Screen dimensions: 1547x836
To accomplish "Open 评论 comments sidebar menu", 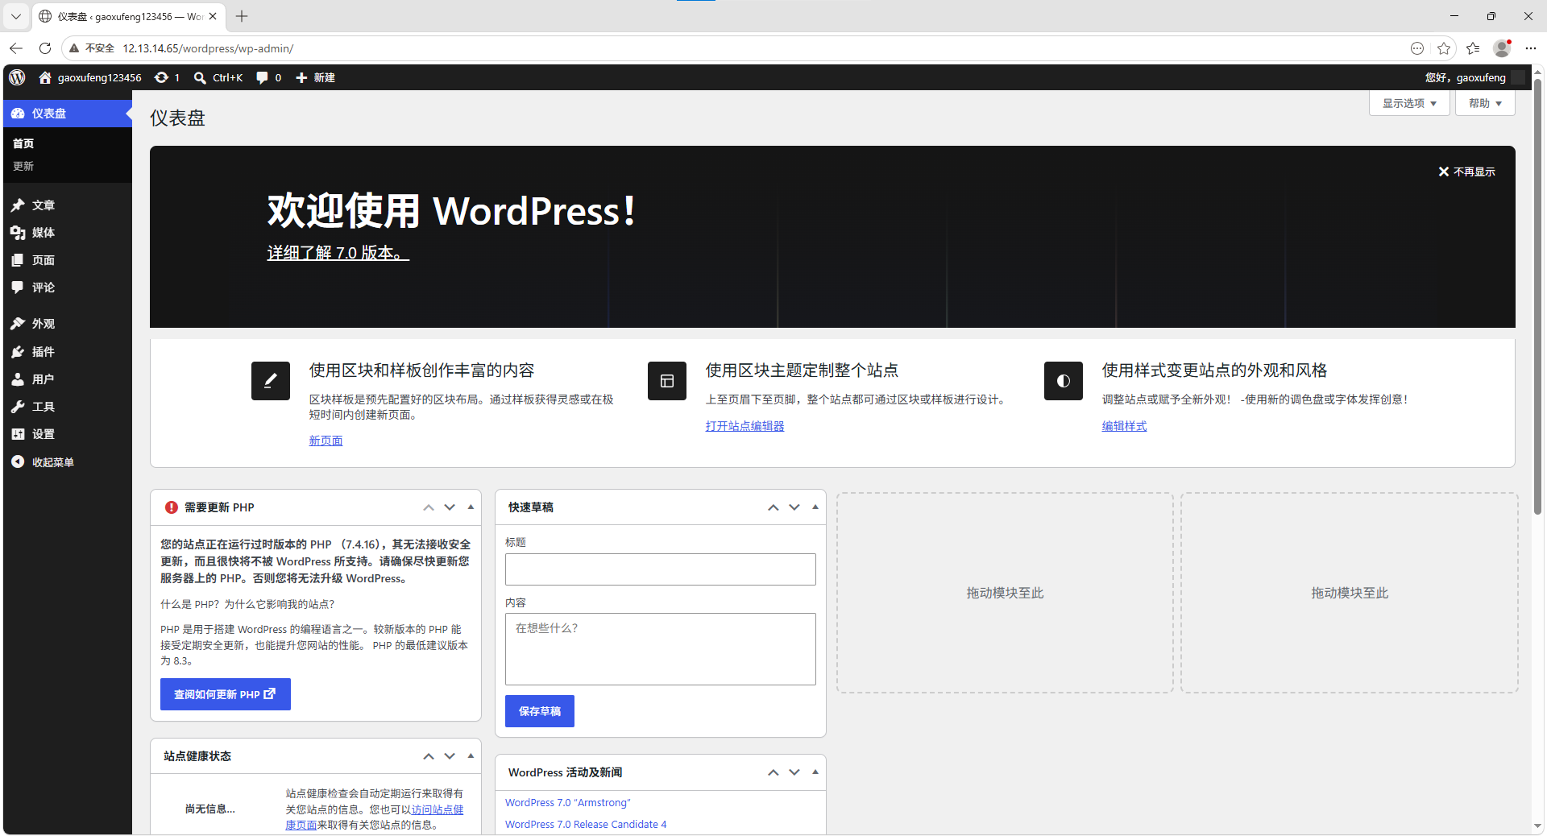I will pos(68,288).
